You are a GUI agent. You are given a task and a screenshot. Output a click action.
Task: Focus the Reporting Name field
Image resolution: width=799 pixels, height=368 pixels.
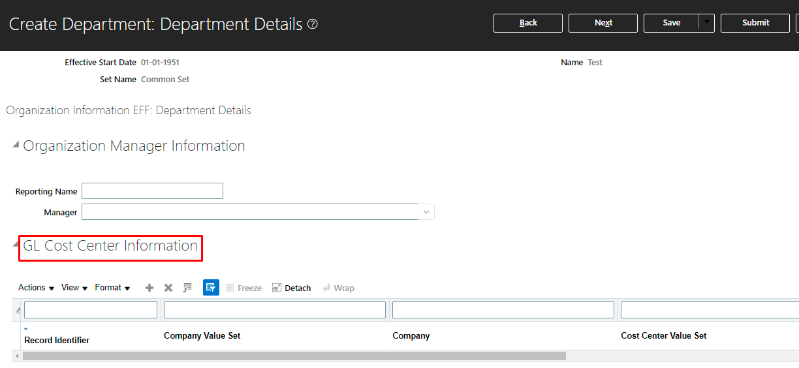152,191
